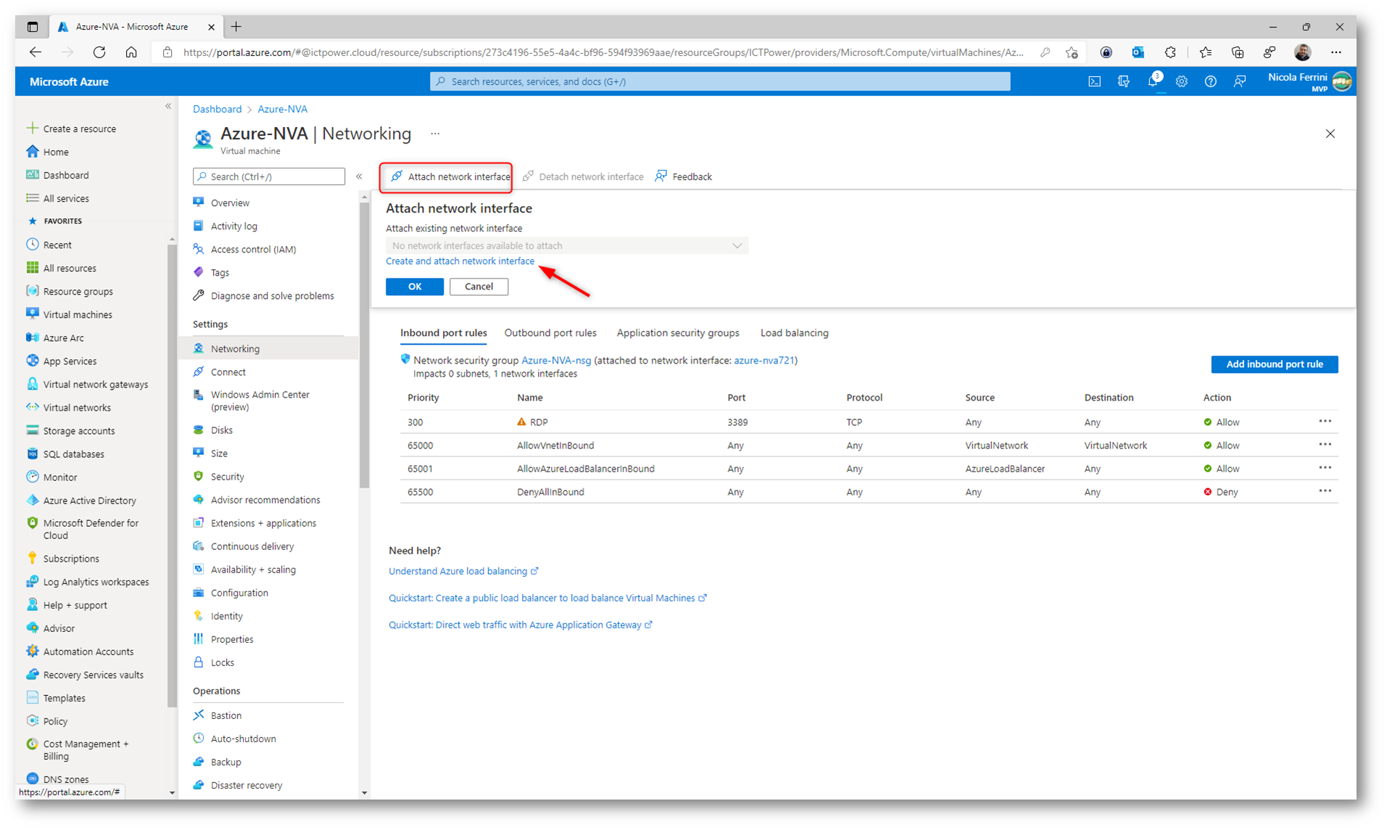Click the Subscriptions key icon
Image resolution: width=1387 pixels, height=830 pixels.
click(32, 558)
